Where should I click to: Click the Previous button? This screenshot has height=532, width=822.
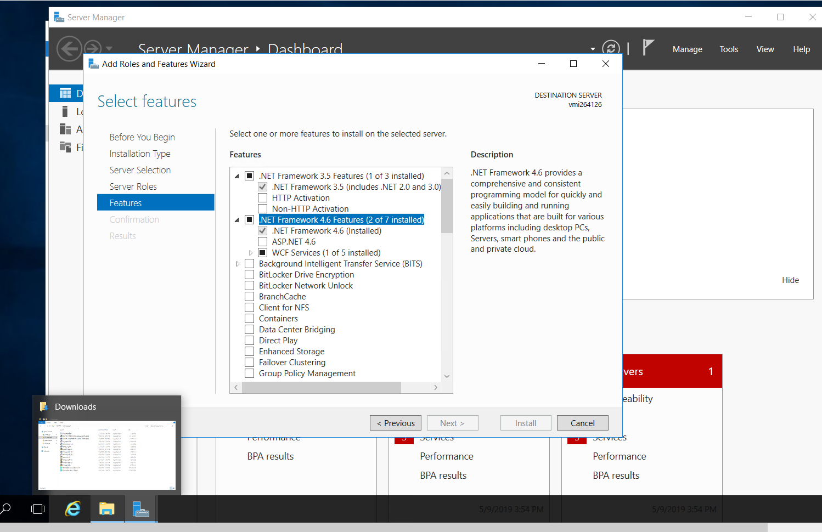(396, 423)
